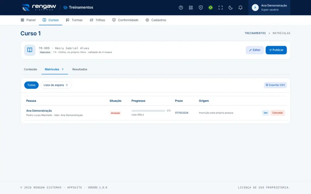
Task: Click the course book icon thumbnail
Action: (30, 50)
